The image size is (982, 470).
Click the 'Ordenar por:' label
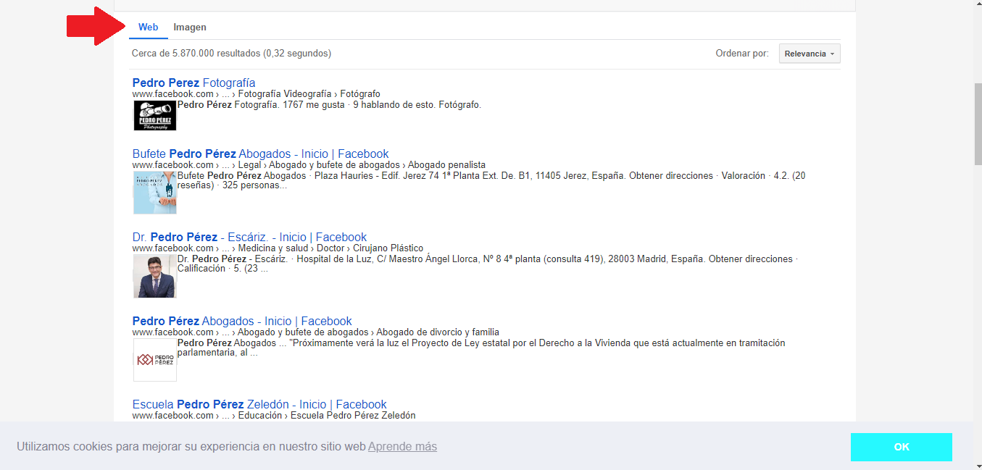point(742,54)
